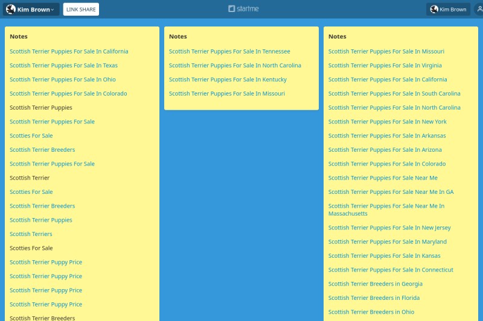Open Scottish Terrier Puppies For Sale In South Carolina
Viewport: 483px width, 321px height.
point(394,93)
